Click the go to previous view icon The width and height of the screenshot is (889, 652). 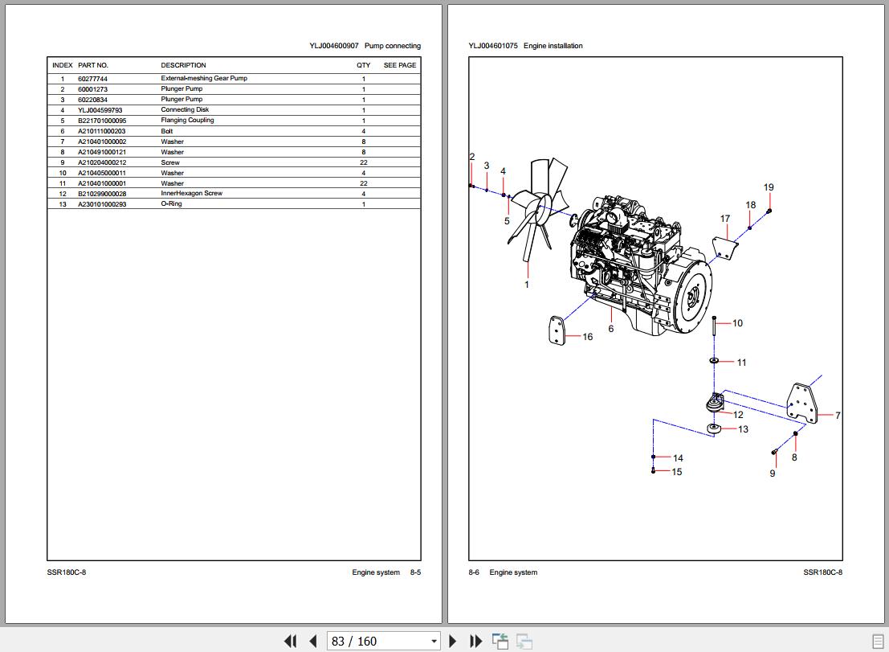click(500, 641)
